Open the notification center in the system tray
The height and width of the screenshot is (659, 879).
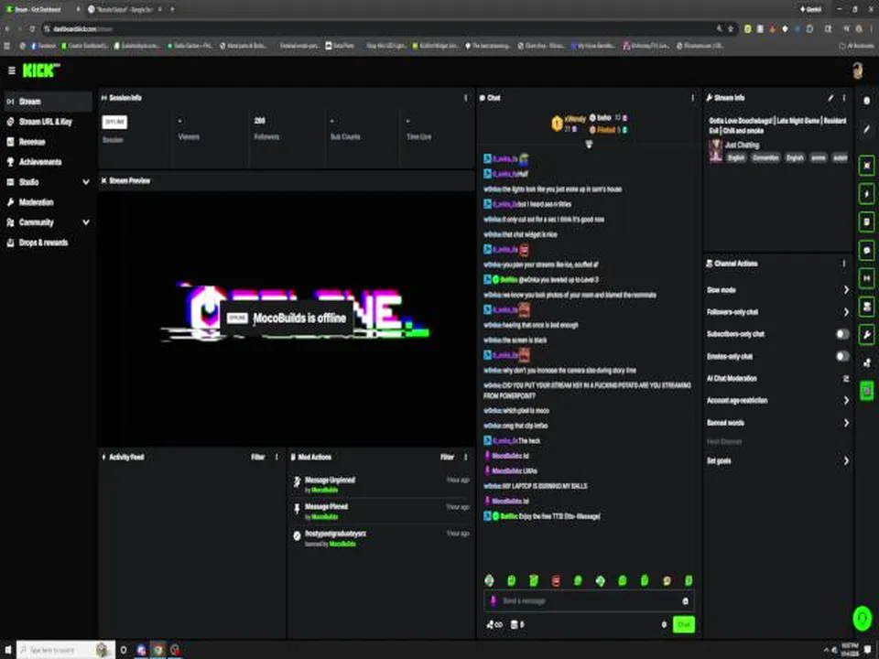(868, 650)
